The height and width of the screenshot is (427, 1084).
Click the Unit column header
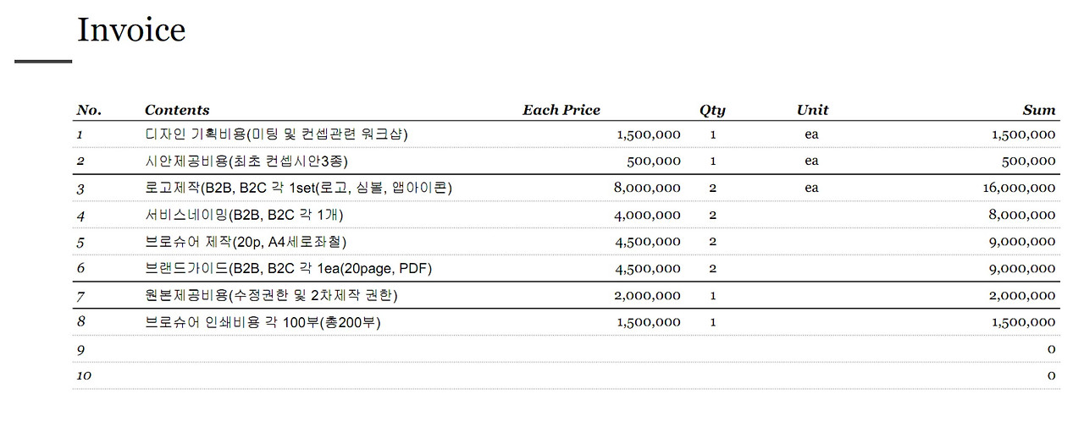point(812,110)
